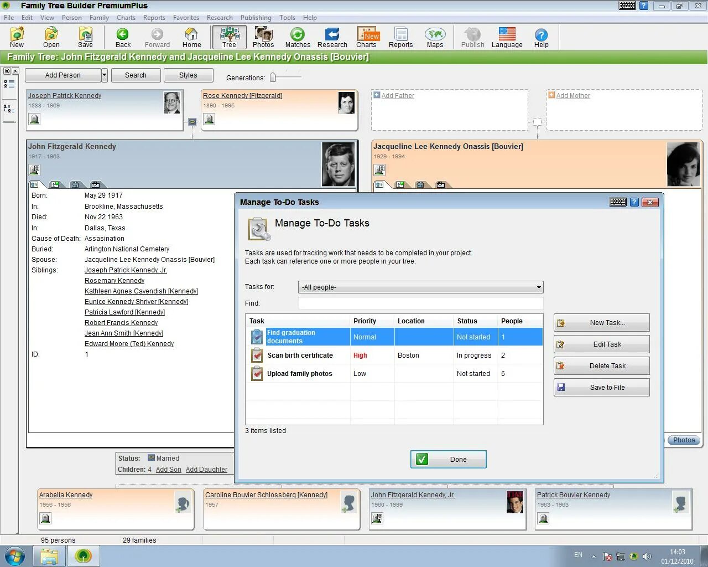Click the dialog's blue help question icon
This screenshot has width=708, height=567.
click(x=634, y=202)
